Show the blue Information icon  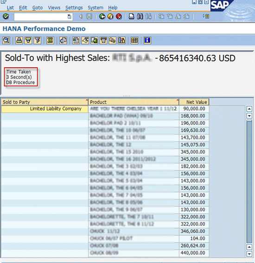[x=147, y=40]
